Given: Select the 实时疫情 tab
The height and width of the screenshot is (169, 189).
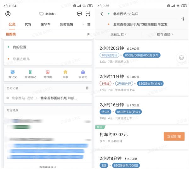Looking at the screenshot, I should [x=66, y=24].
